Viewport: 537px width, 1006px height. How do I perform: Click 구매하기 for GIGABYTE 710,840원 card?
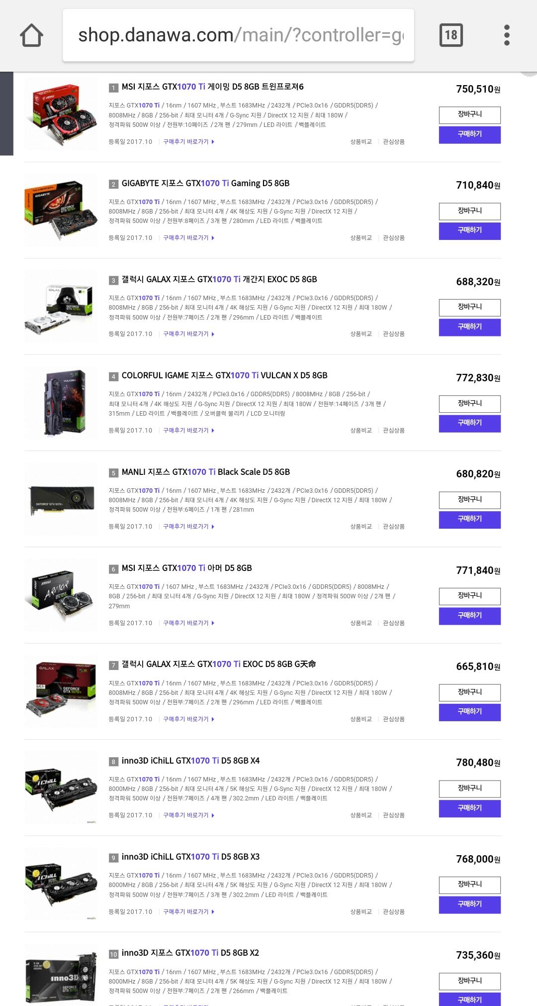[x=469, y=230]
